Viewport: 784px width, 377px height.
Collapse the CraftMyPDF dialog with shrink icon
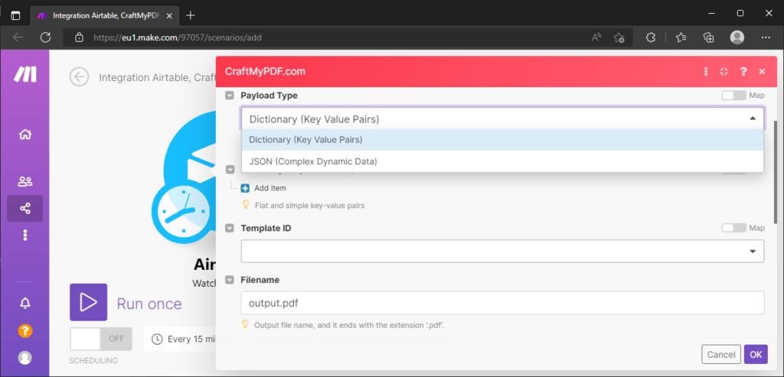(724, 71)
